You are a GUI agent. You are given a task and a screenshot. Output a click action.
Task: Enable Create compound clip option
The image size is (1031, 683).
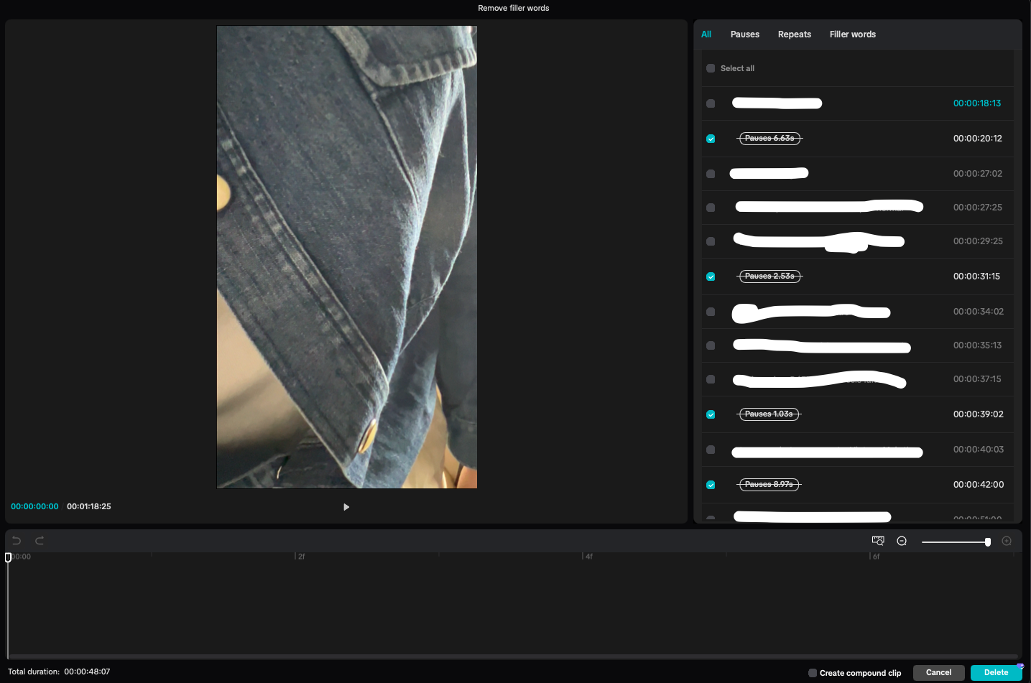pos(813,673)
